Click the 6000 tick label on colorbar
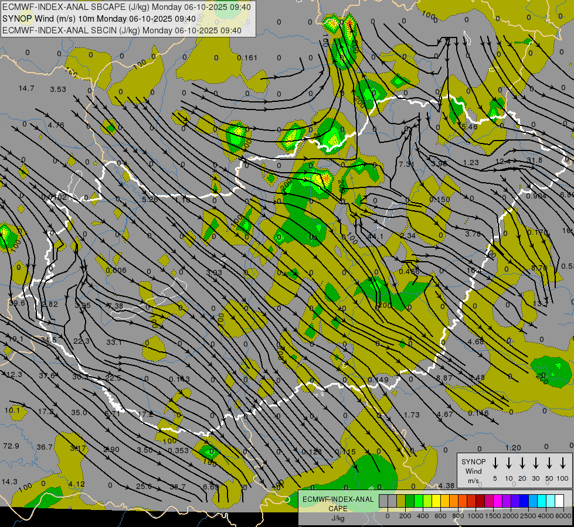The image size is (574, 527). click(563, 516)
